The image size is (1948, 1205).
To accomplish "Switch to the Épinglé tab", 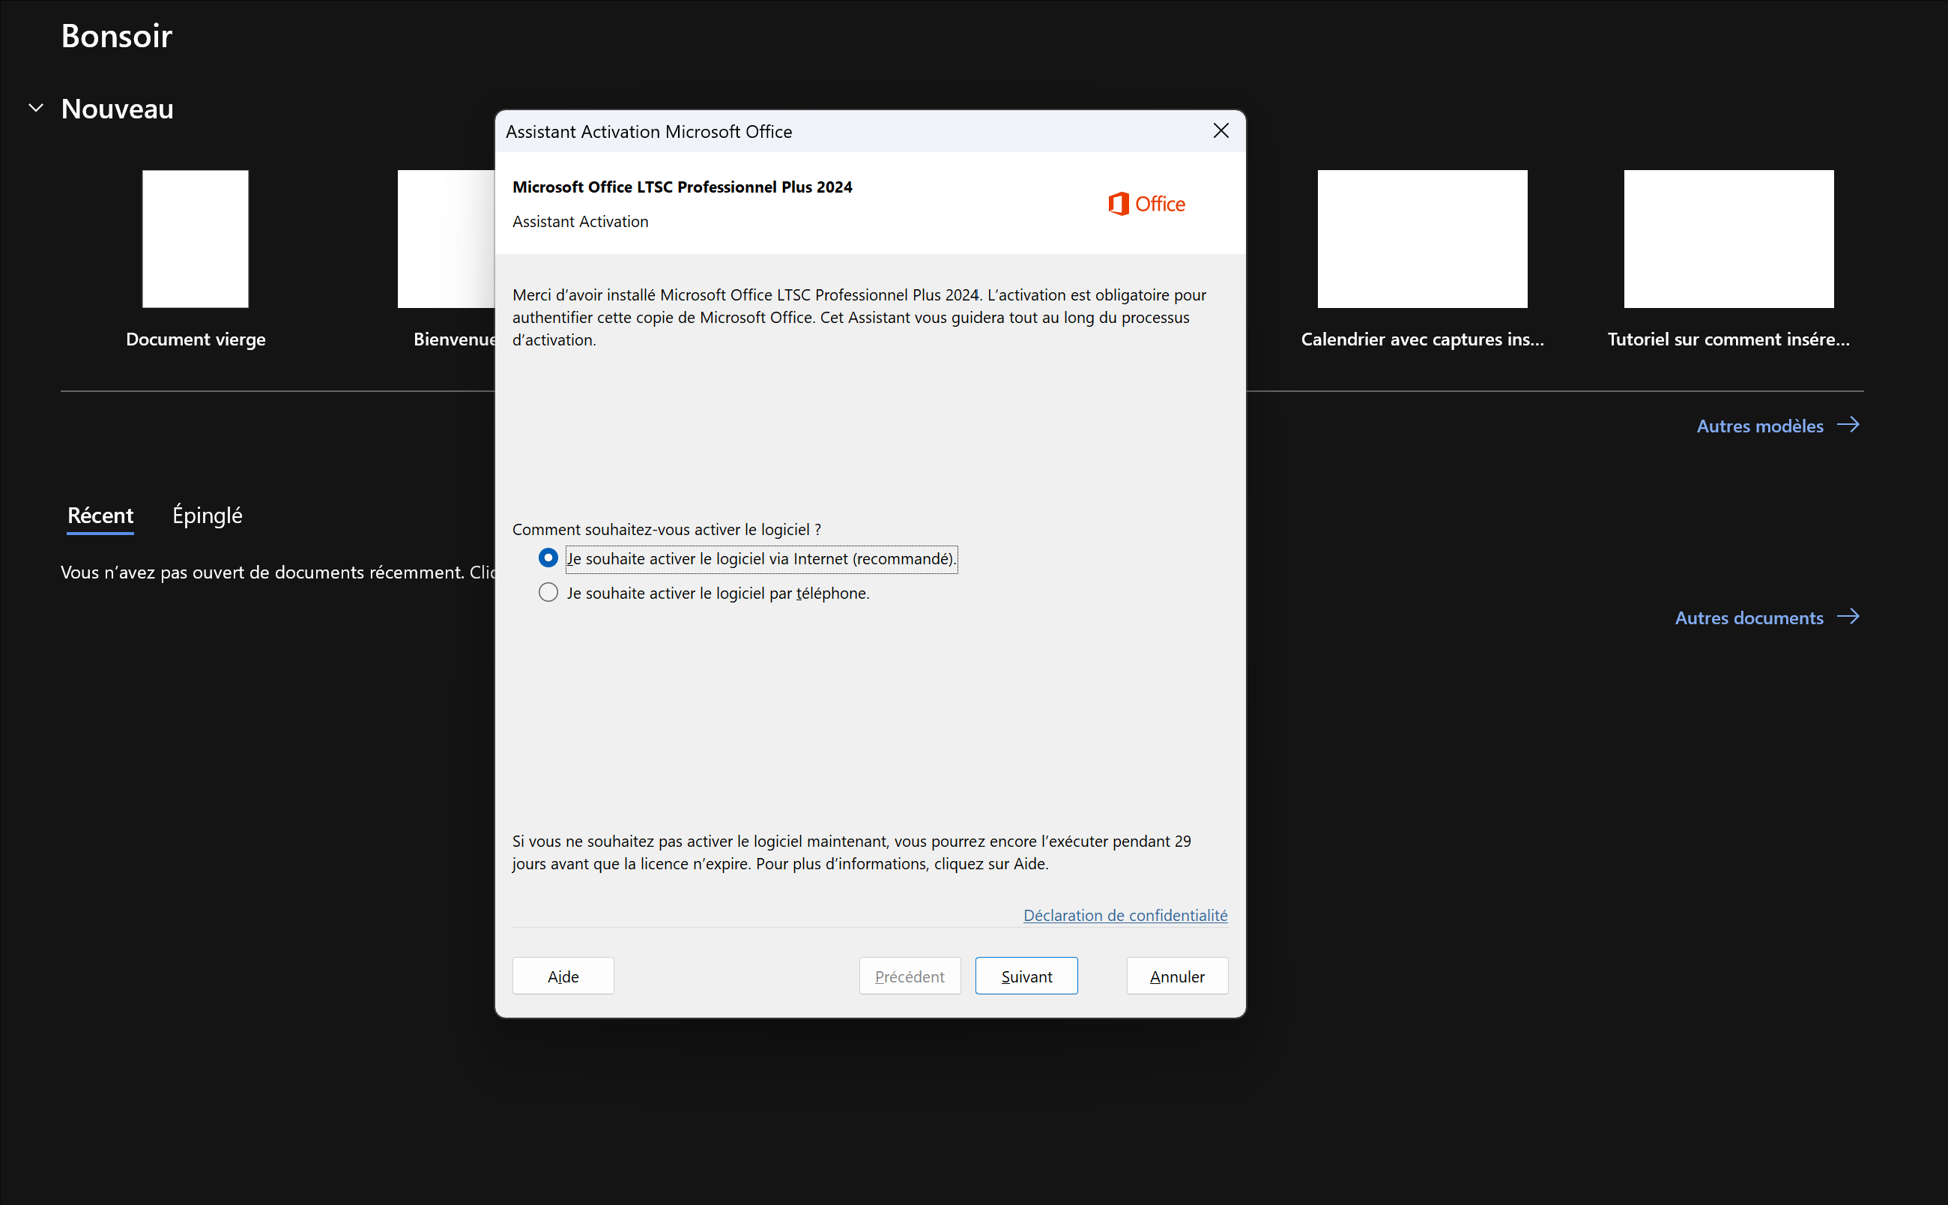I will [207, 516].
